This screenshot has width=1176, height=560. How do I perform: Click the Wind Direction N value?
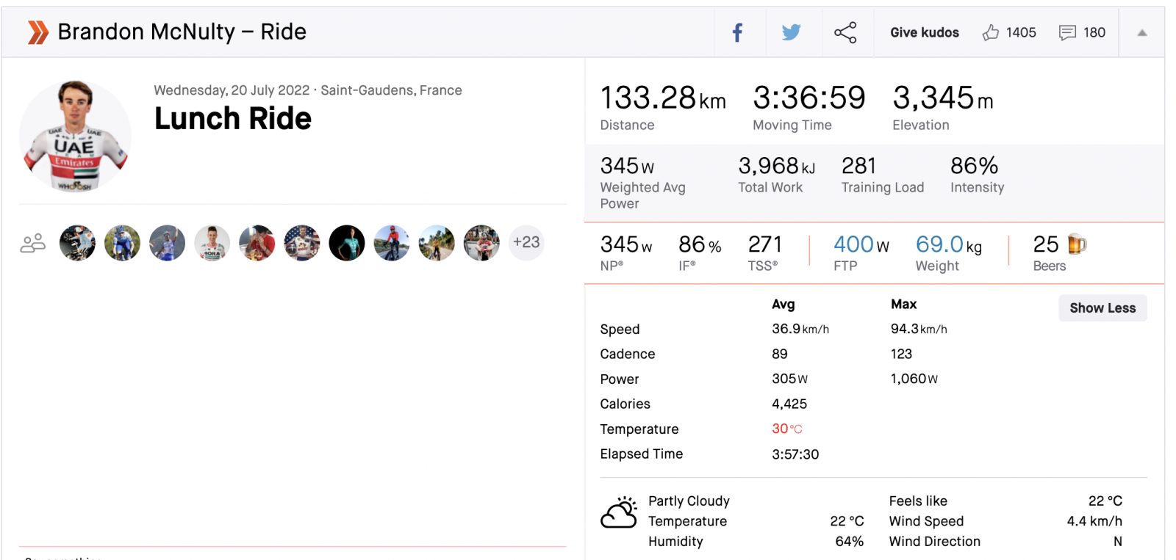[x=1118, y=542]
